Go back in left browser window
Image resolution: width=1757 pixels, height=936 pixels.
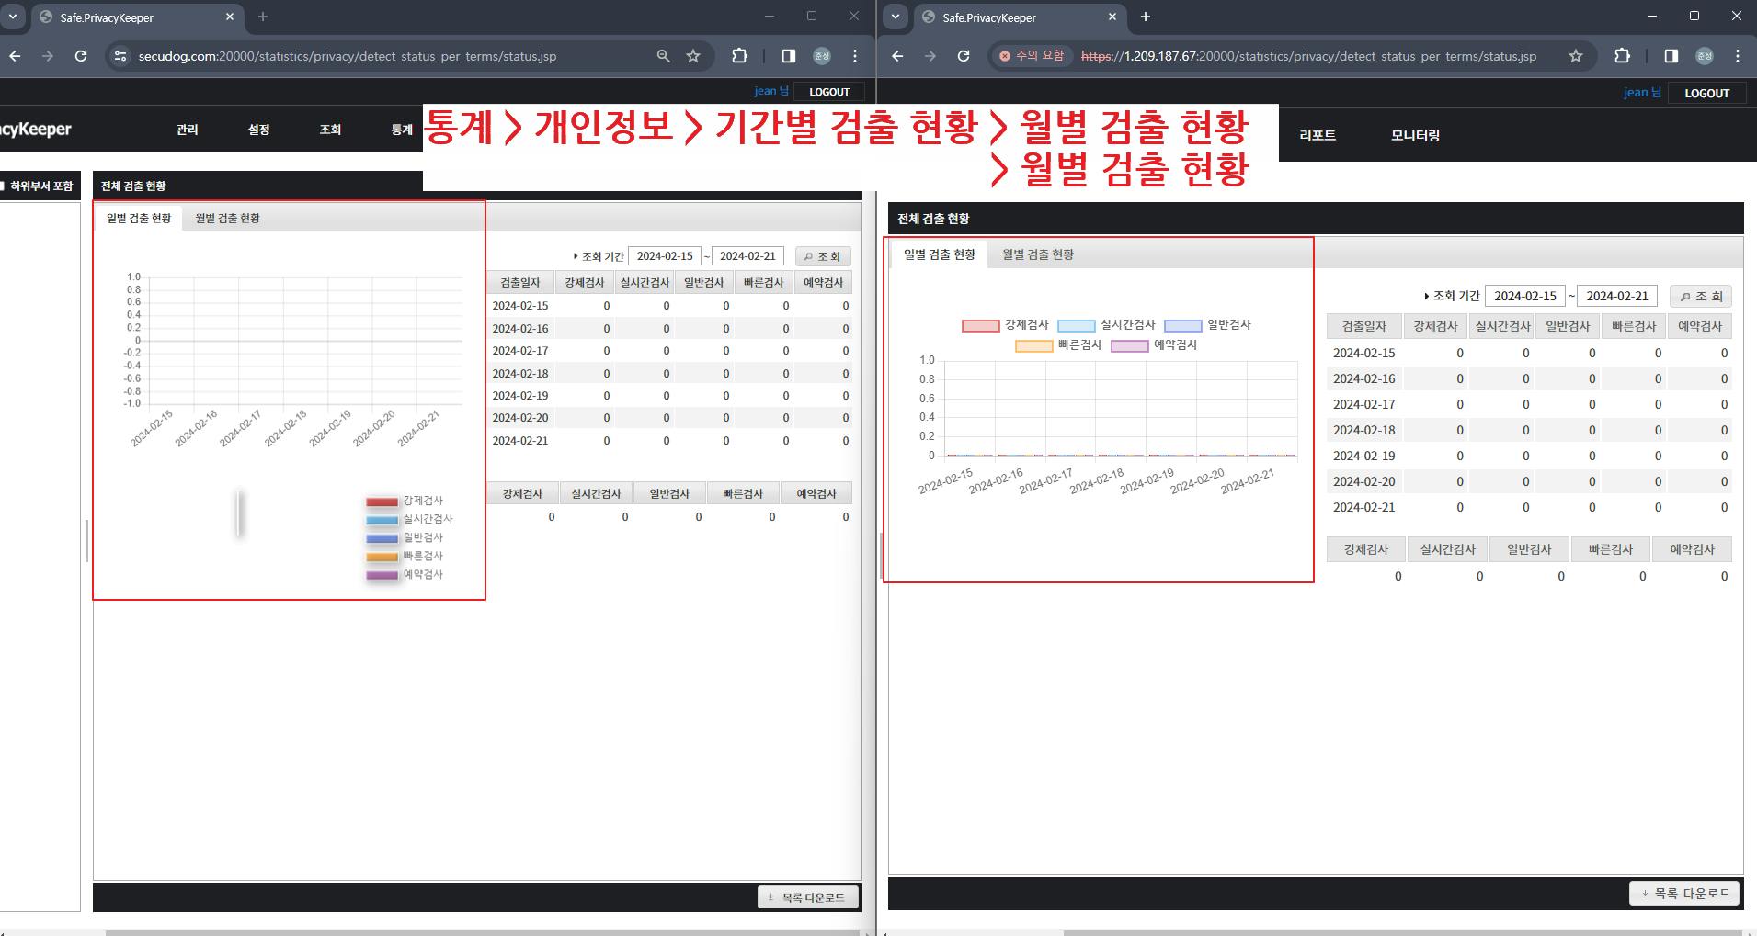point(15,56)
